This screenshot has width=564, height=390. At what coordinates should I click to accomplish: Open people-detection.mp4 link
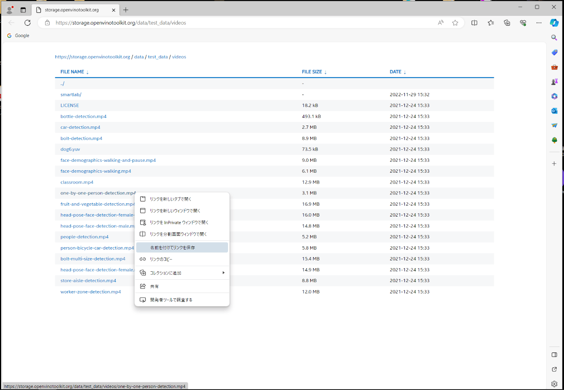85,237
